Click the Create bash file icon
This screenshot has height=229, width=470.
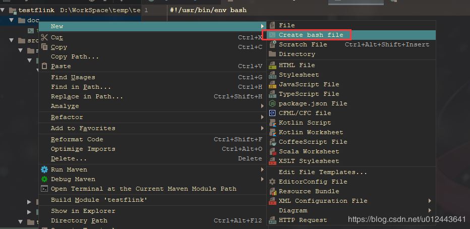(272, 35)
